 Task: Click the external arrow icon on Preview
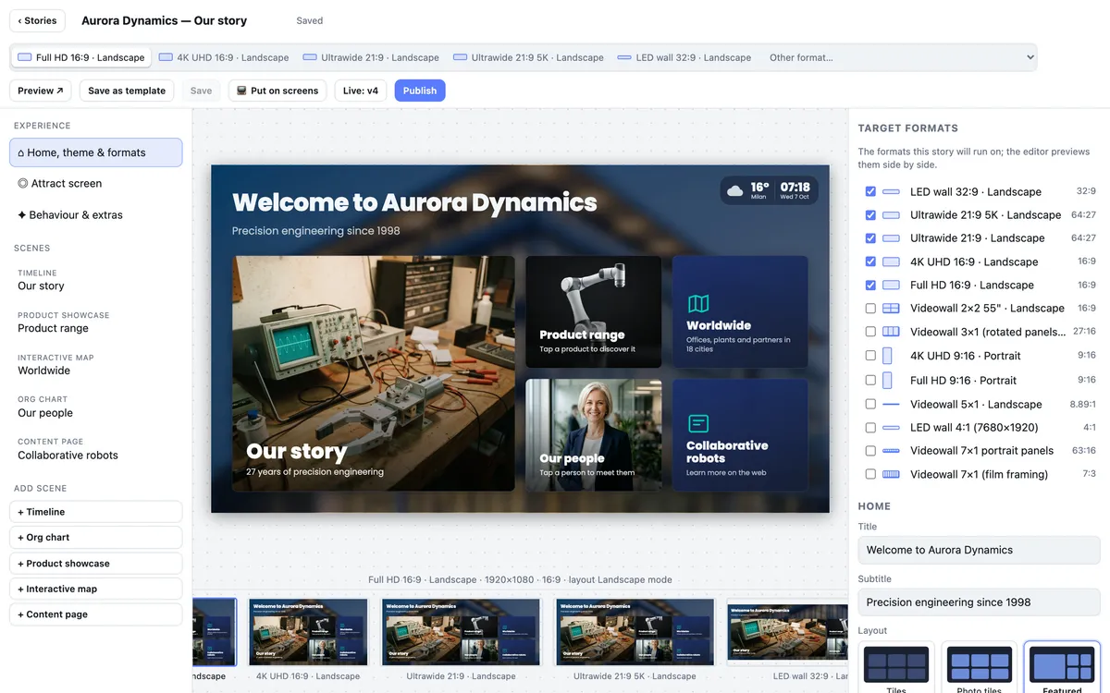coord(60,91)
